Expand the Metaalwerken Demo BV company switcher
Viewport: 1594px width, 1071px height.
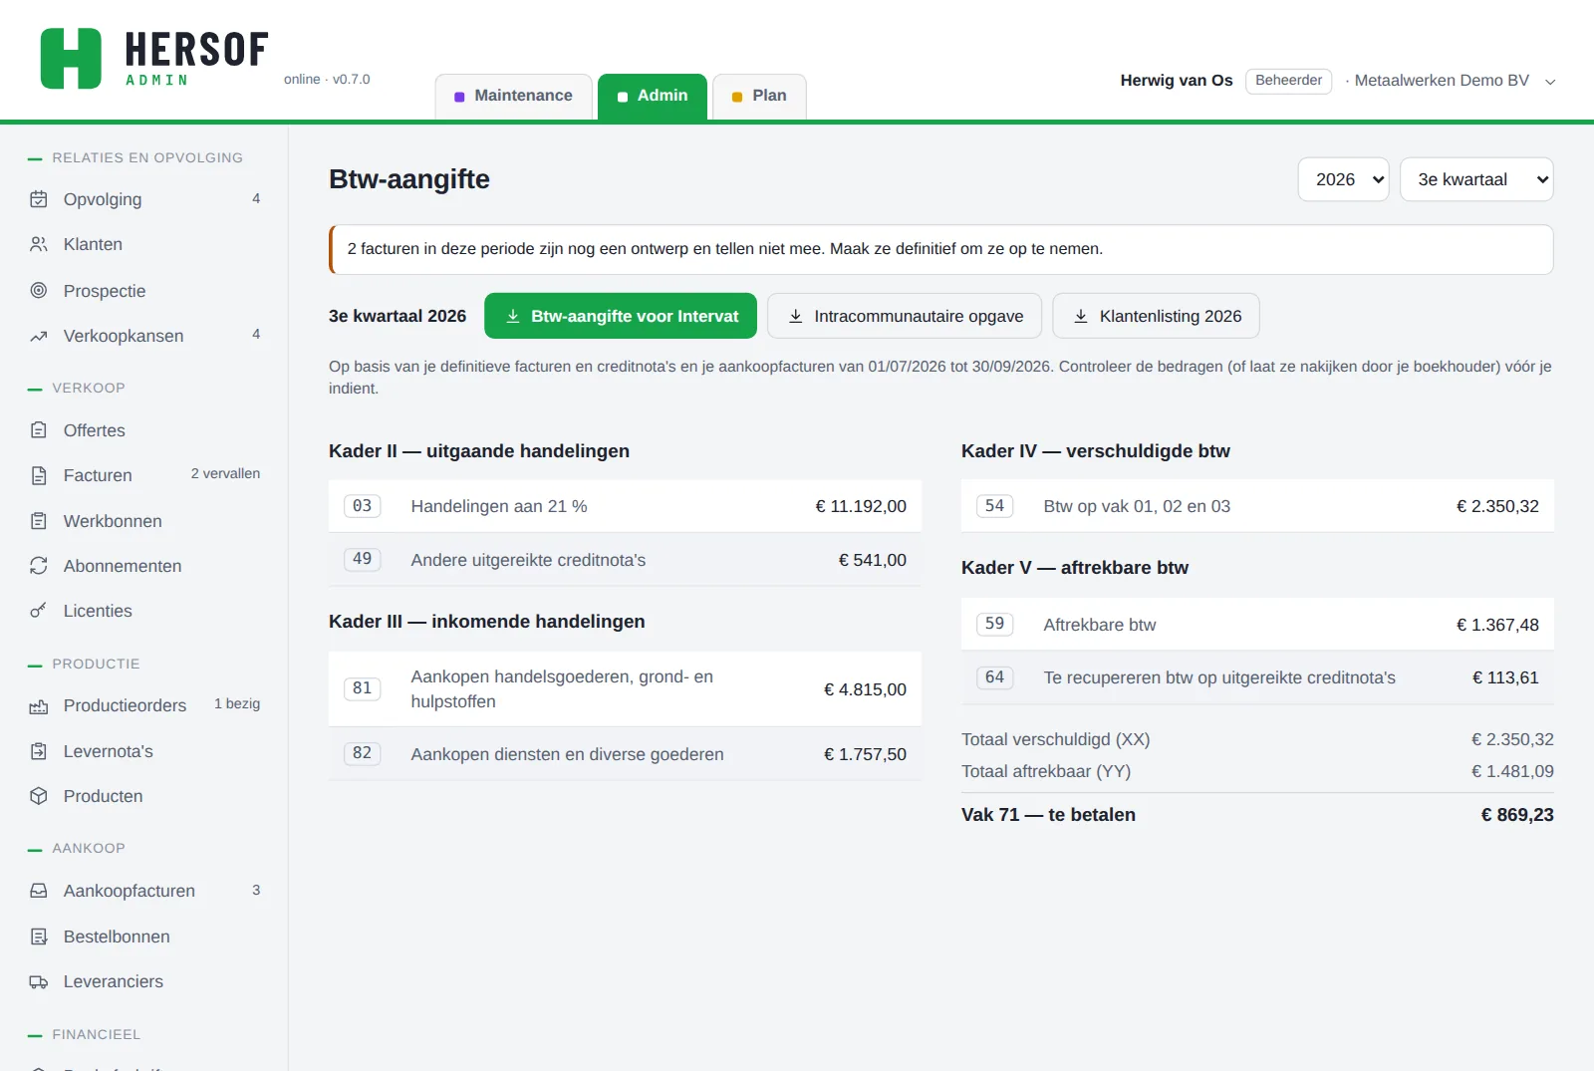1550,82
